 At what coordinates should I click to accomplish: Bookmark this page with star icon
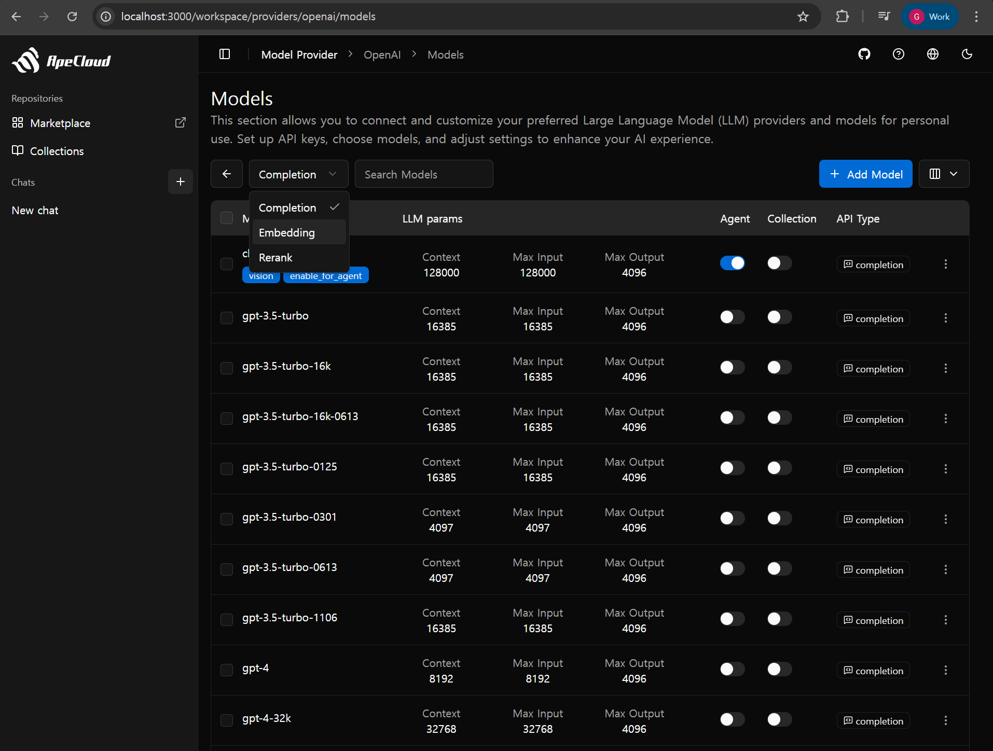pyautogui.click(x=803, y=17)
